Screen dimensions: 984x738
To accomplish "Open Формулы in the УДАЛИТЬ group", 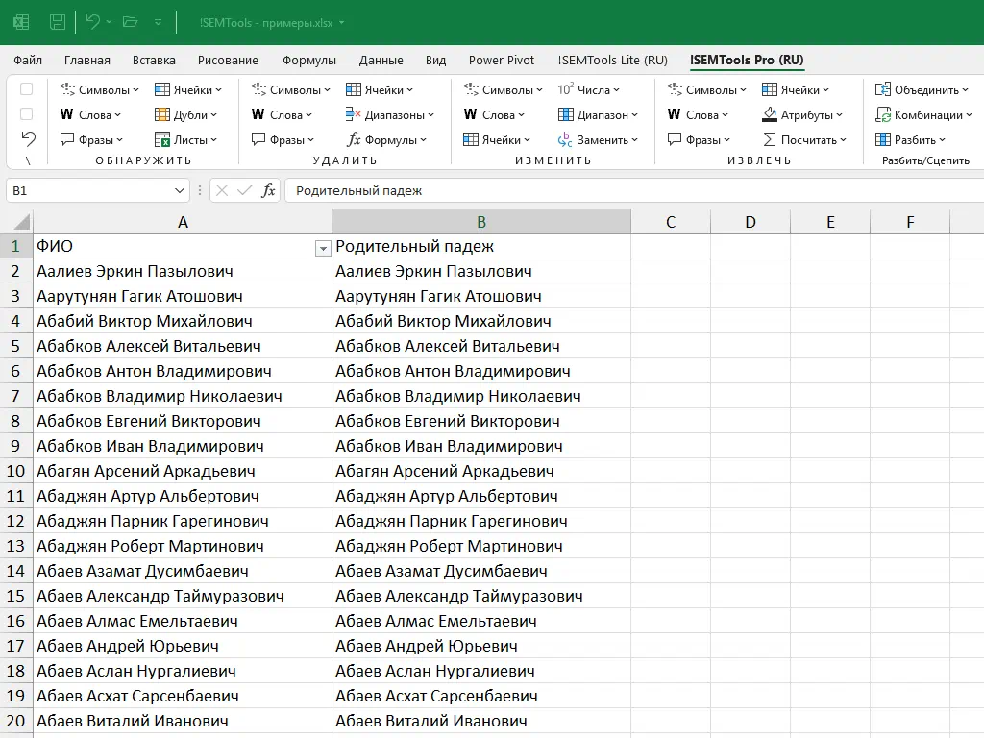I will point(386,140).
